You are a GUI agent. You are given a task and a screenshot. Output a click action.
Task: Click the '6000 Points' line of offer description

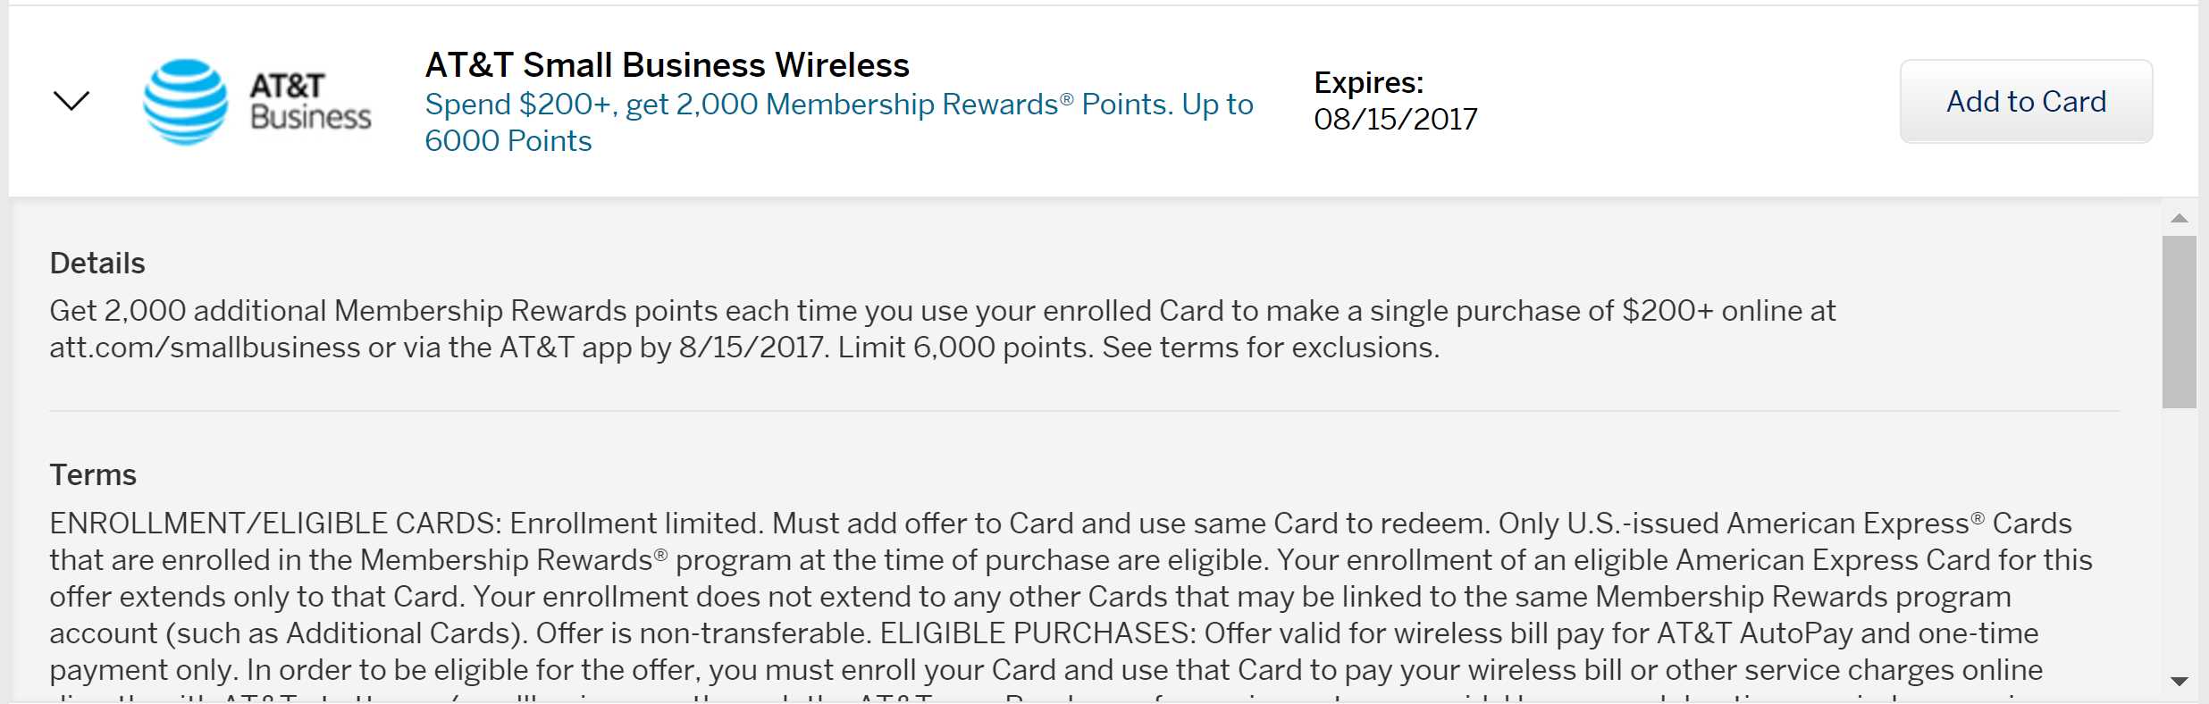[x=508, y=141]
